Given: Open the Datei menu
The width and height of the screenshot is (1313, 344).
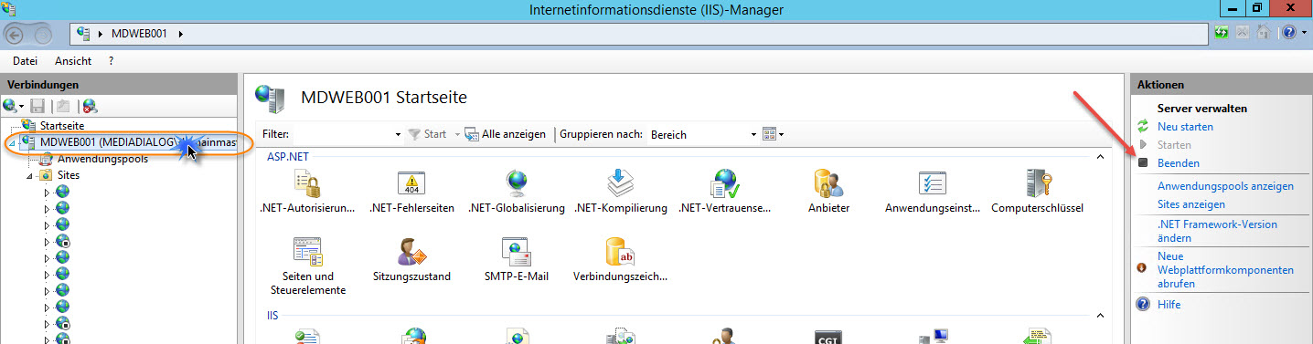Looking at the screenshot, I should [25, 61].
